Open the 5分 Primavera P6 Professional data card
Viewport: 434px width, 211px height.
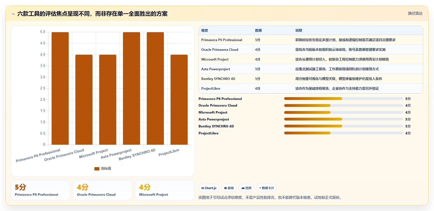41,190
